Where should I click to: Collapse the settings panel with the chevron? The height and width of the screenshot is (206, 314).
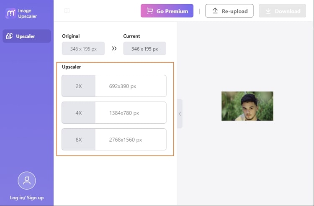[180, 114]
